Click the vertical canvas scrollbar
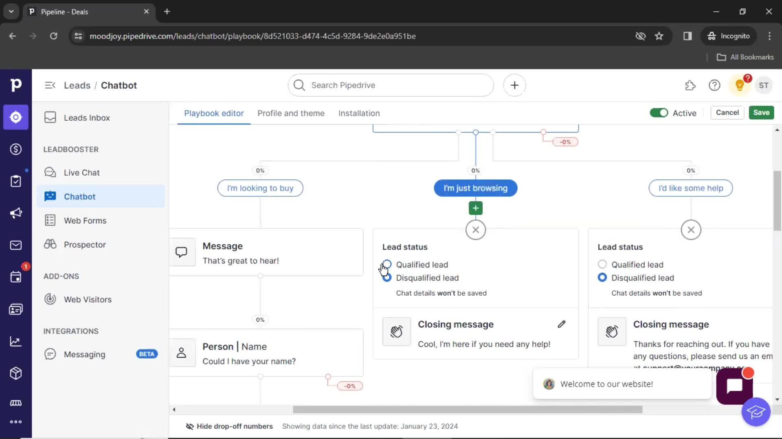The height and width of the screenshot is (439, 782). coord(777,201)
